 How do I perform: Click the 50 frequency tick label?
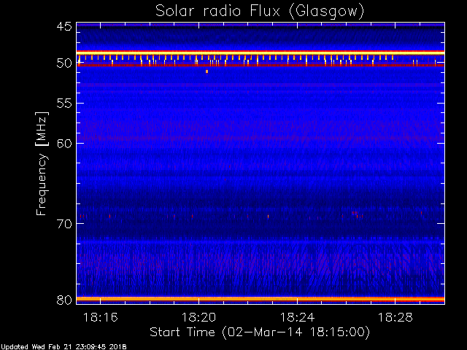point(64,63)
